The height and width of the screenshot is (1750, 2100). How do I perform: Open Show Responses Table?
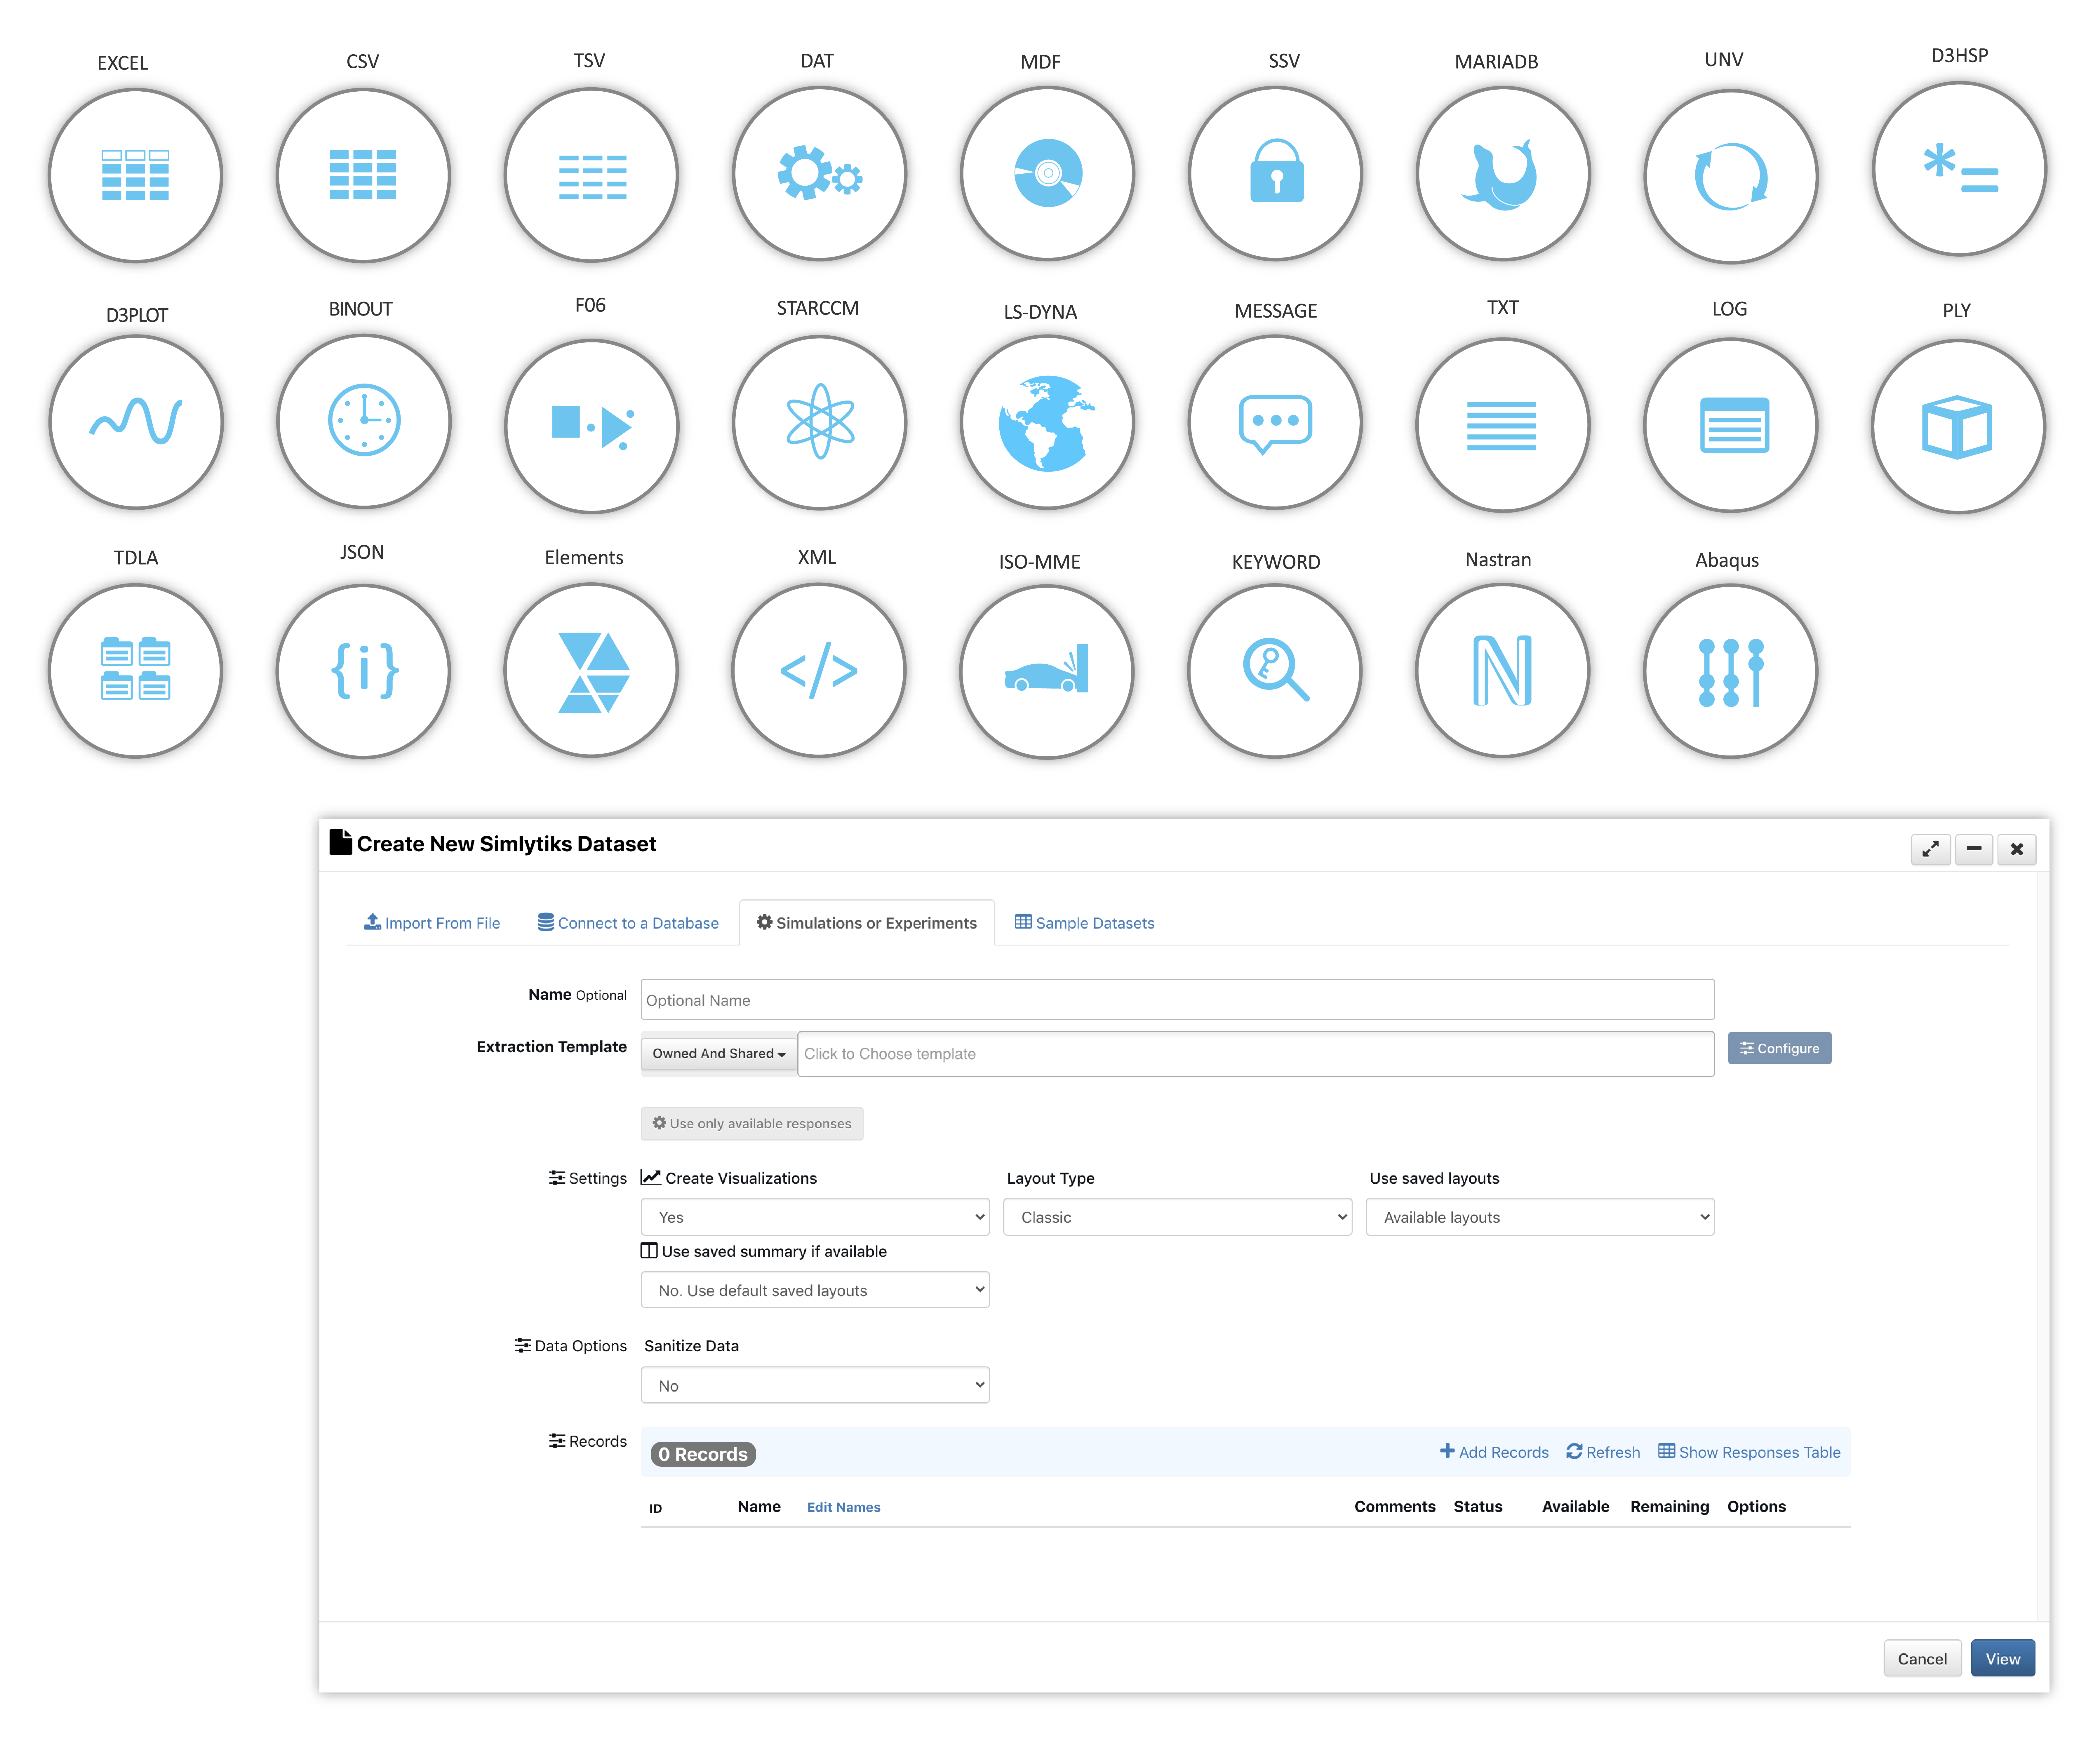(1749, 1452)
